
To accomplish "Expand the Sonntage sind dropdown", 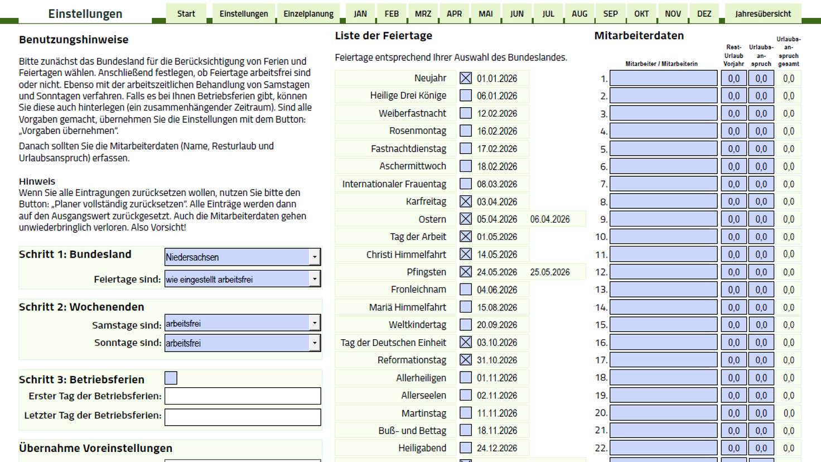I will [x=315, y=343].
